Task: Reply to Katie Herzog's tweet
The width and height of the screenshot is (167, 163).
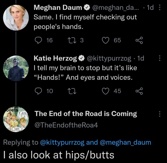Action: tap(38, 90)
